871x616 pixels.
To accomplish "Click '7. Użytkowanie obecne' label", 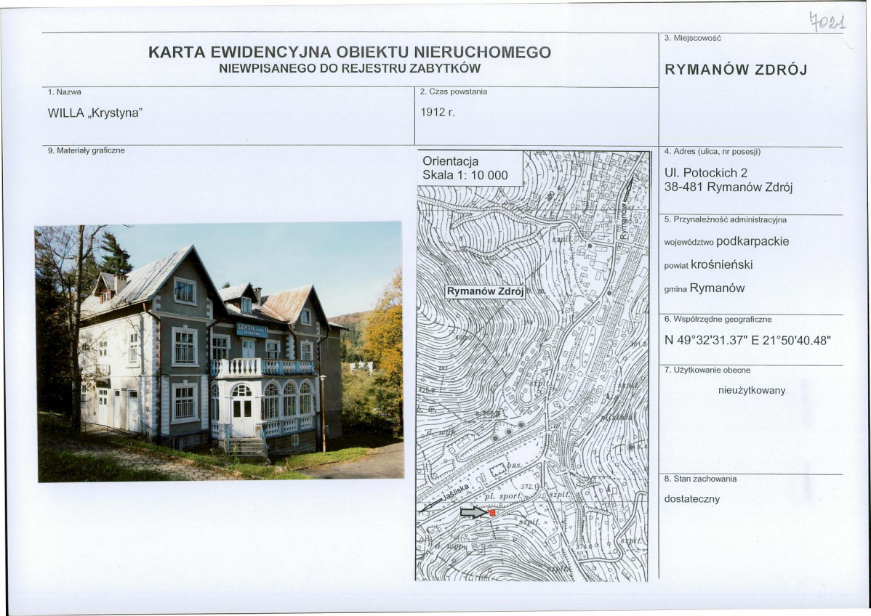I will point(707,370).
